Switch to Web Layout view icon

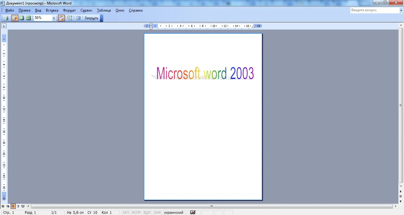8,206
